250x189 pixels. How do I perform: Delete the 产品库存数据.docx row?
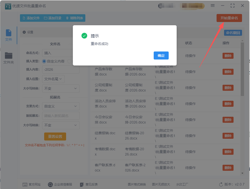tap(228, 72)
